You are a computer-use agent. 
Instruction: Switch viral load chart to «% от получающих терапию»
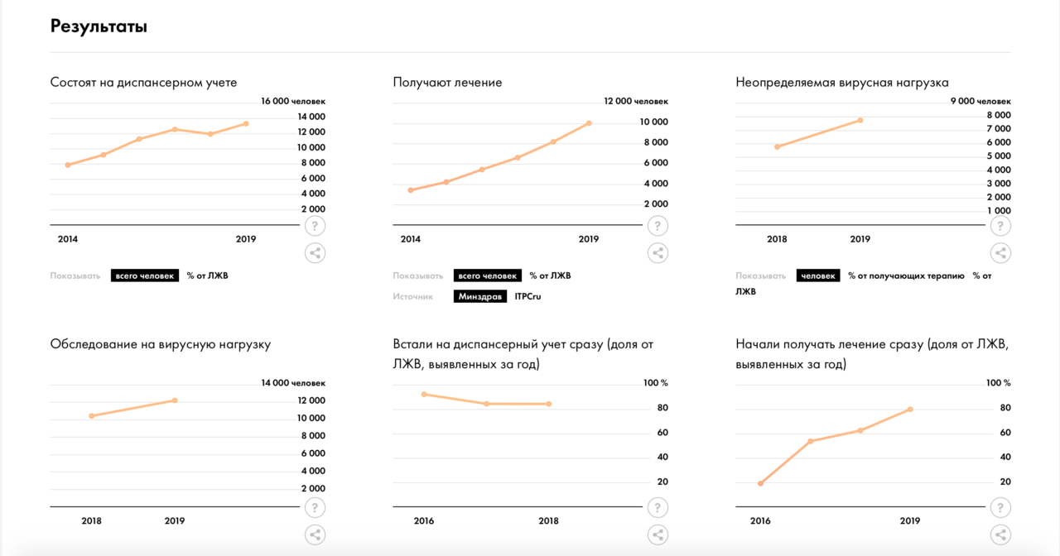pyautogui.click(x=906, y=276)
